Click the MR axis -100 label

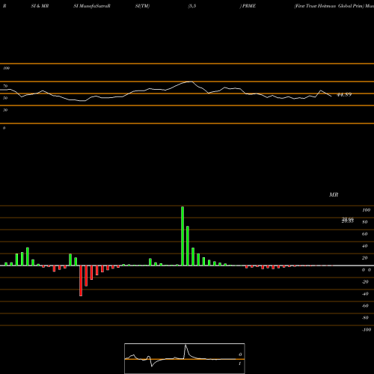coord(367,330)
